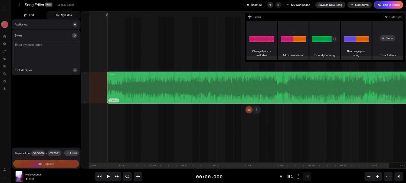Click the orange replace section icon under waveform

[249, 110]
